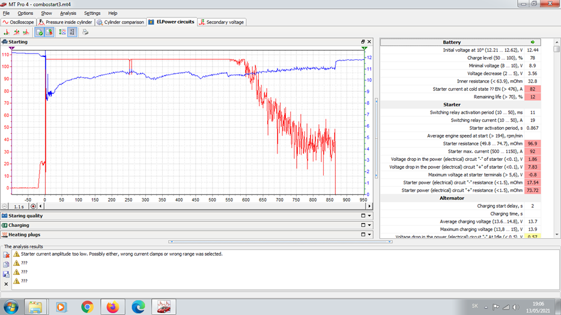Click the zoom-in plus icon below the graph

coord(34,206)
